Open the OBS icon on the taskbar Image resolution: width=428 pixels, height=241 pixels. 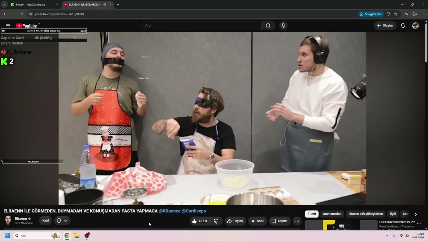pos(87,236)
